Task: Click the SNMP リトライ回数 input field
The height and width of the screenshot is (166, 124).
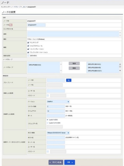Action: click(56, 107)
